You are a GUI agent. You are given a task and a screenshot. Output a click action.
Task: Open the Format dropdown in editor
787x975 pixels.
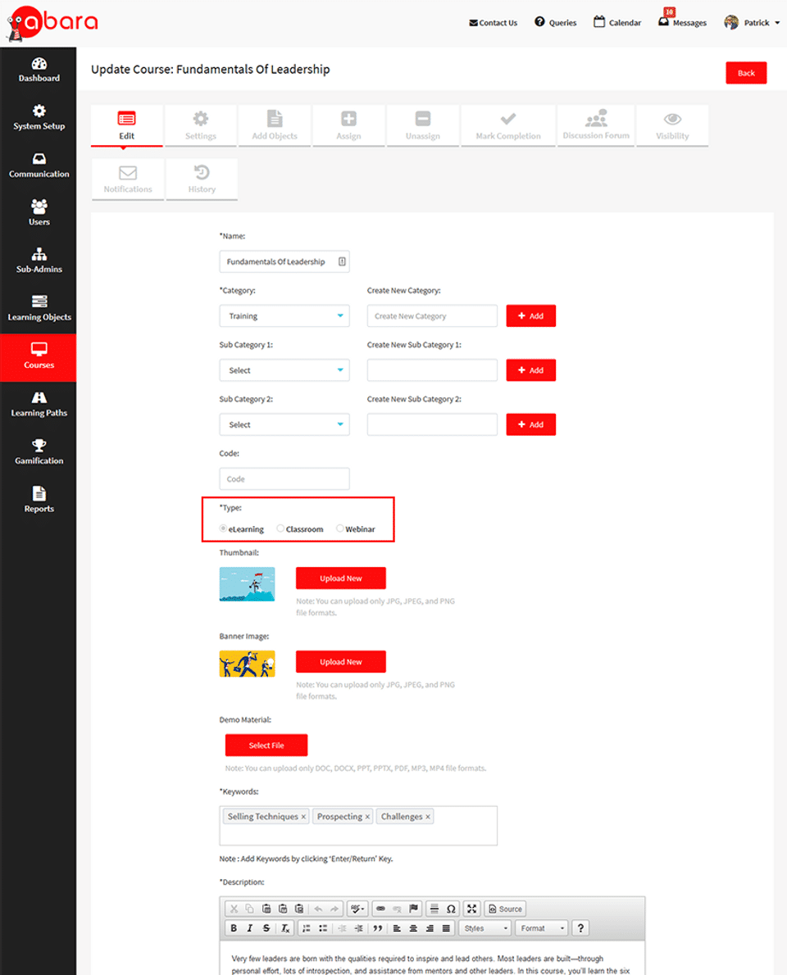tap(542, 927)
